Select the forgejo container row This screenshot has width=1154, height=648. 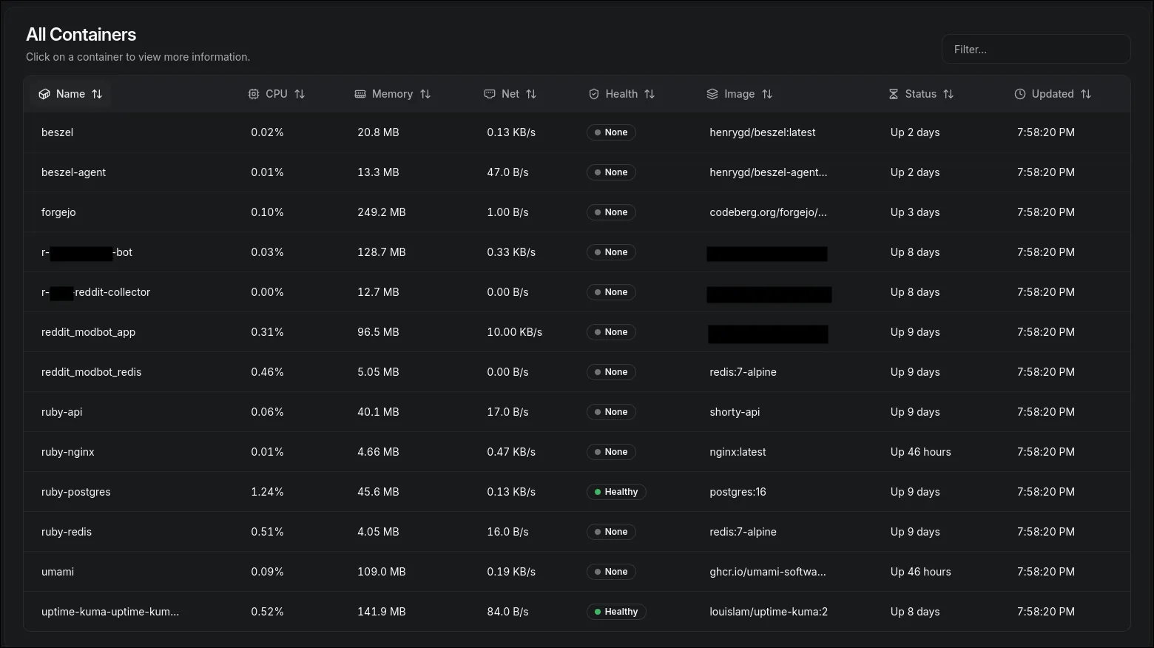pos(58,212)
